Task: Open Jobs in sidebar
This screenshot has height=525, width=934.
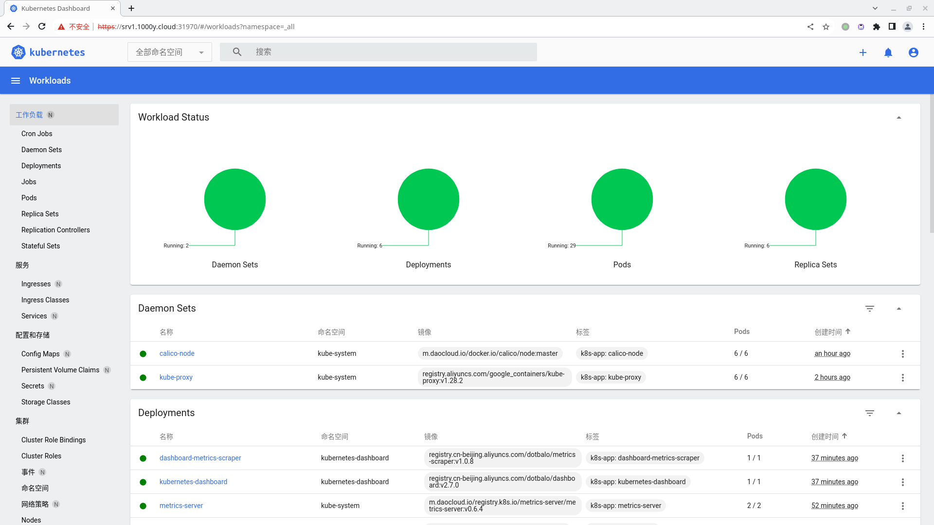Action: 29,182
